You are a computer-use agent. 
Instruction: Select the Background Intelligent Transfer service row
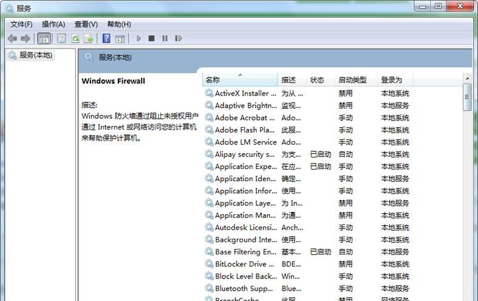tap(307, 240)
